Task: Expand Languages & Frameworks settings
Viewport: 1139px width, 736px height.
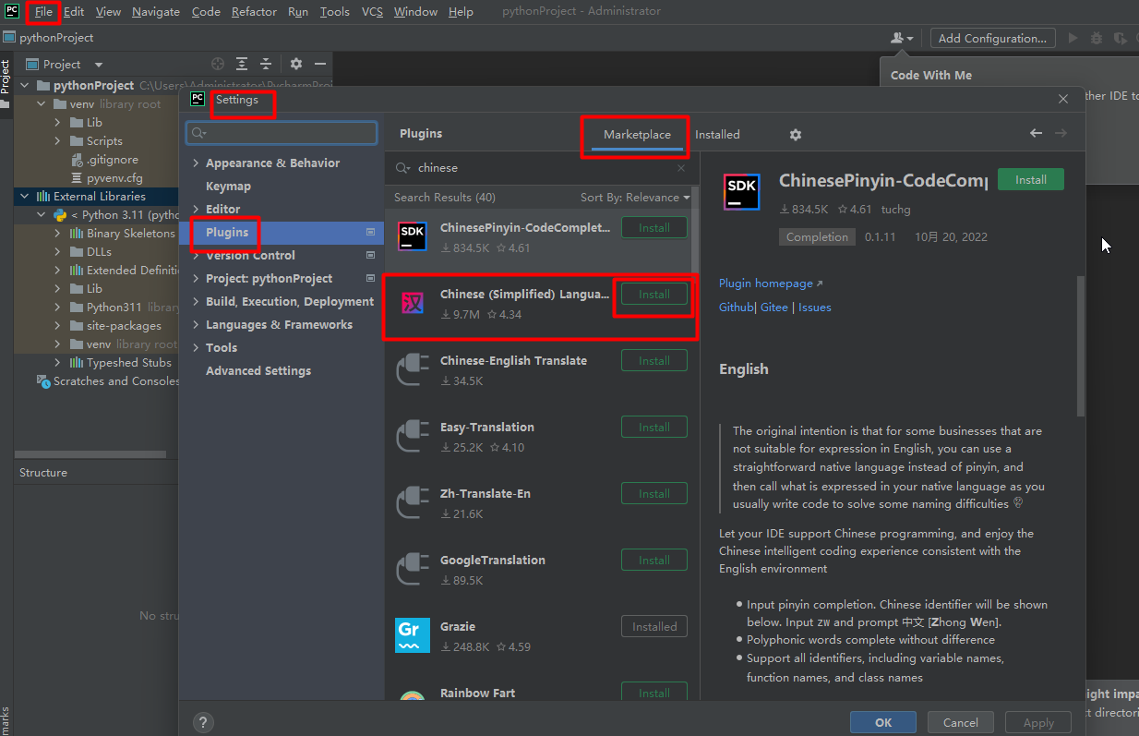Action: pos(196,325)
